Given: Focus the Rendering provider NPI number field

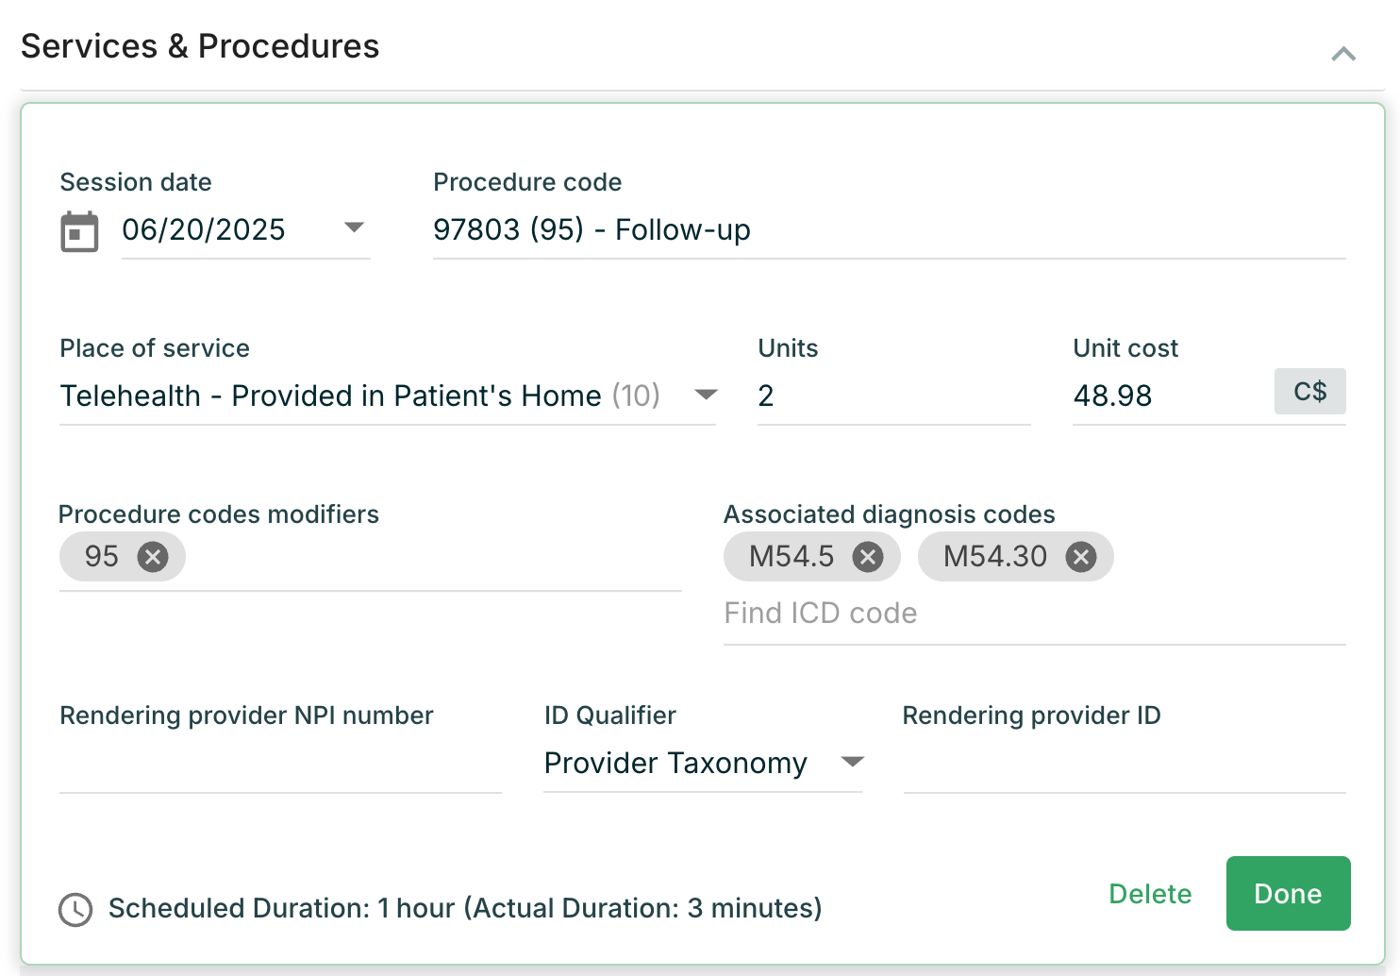Looking at the screenshot, I should coord(279,766).
